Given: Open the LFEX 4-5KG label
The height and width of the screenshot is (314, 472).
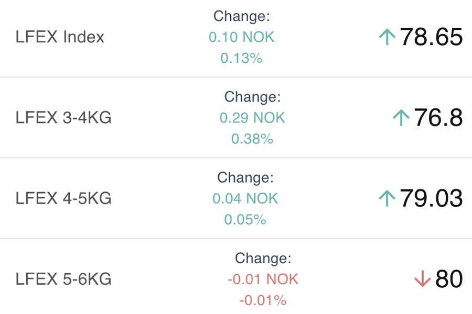Looking at the screenshot, I should [x=63, y=198].
